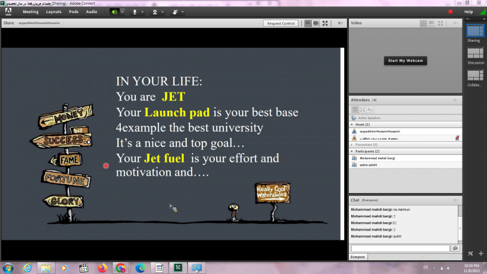
Task: Switch to Sharing layout thumbnail
Action: [x=475, y=31]
